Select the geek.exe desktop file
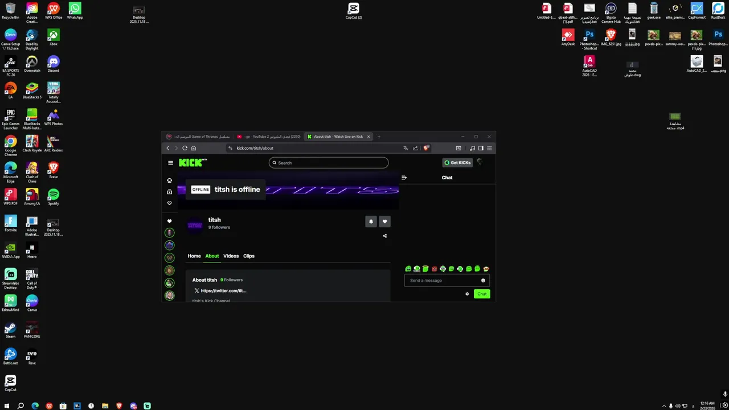Viewport: 729px width, 410px height. 654,11
